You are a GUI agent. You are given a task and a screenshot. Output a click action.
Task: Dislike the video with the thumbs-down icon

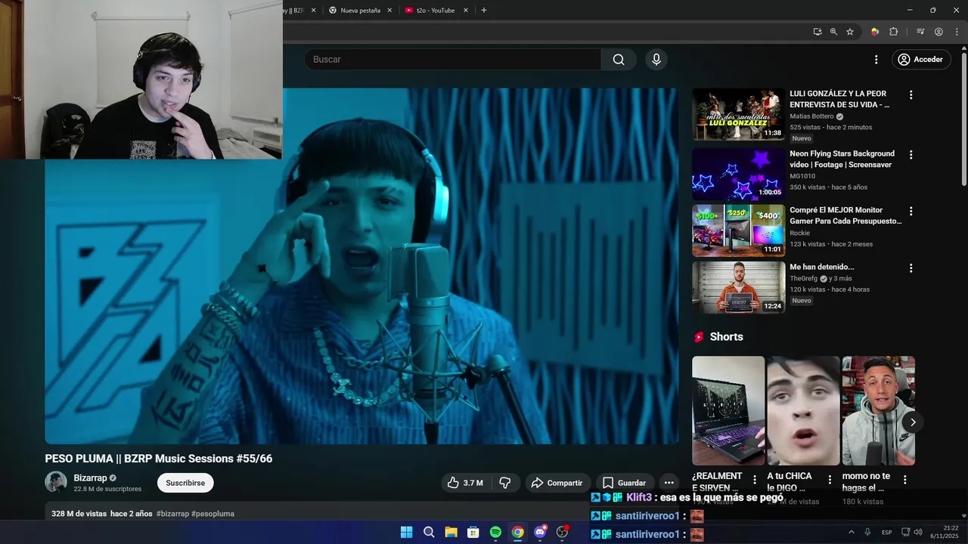(x=505, y=483)
